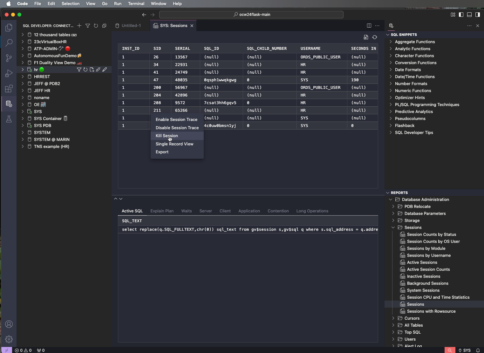Collapse all connections in tree
484x353 pixels.
tap(104, 26)
